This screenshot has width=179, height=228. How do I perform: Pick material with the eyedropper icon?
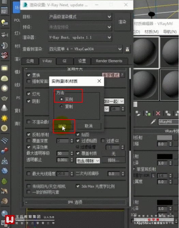(x=153, y=122)
